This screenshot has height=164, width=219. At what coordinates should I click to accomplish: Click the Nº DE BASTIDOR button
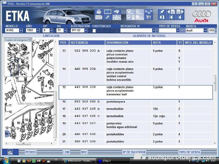coord(134,152)
